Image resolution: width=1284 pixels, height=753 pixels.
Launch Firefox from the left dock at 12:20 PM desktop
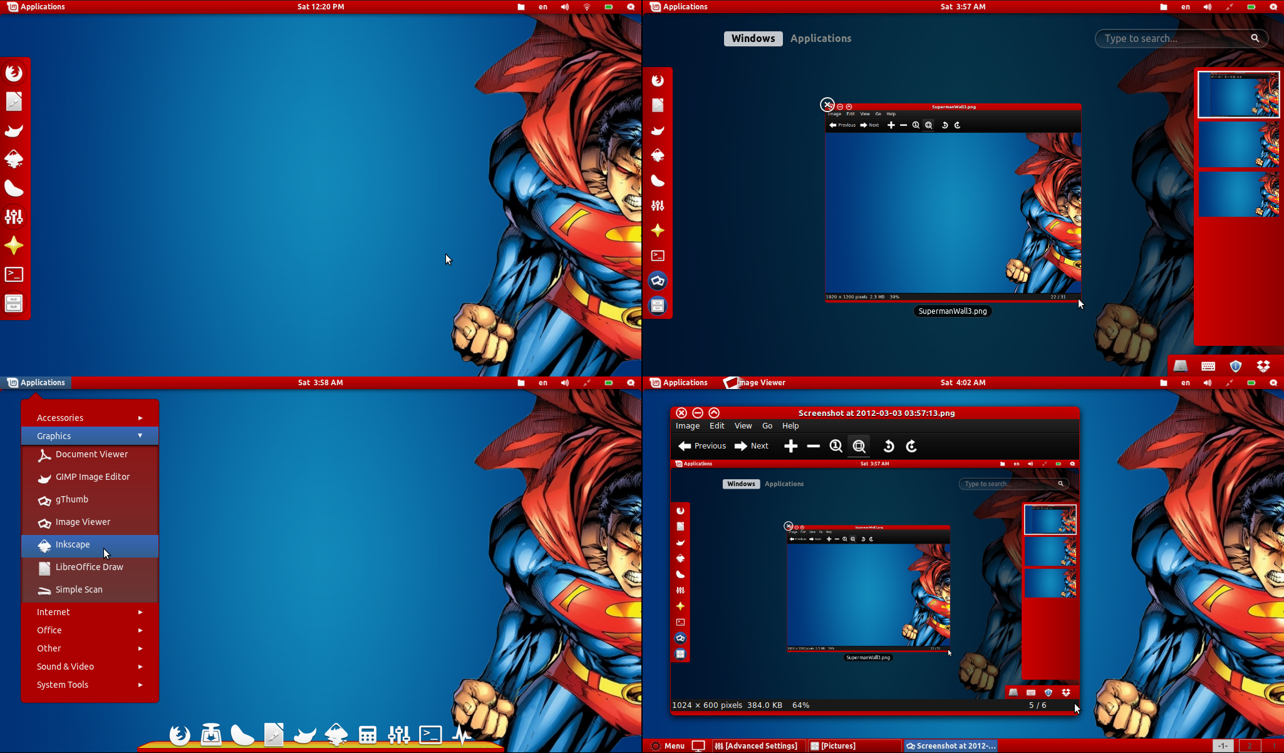[x=14, y=73]
